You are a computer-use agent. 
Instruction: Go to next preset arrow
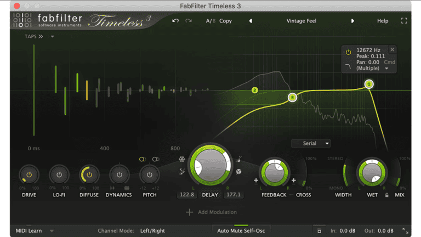point(352,21)
